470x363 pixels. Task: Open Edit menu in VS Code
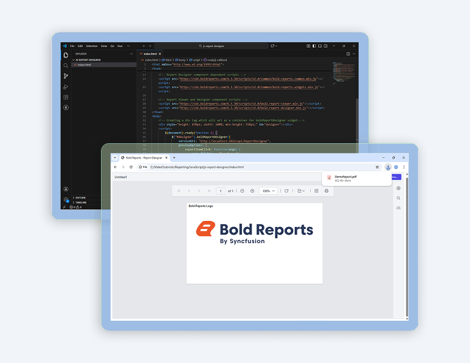coord(80,46)
